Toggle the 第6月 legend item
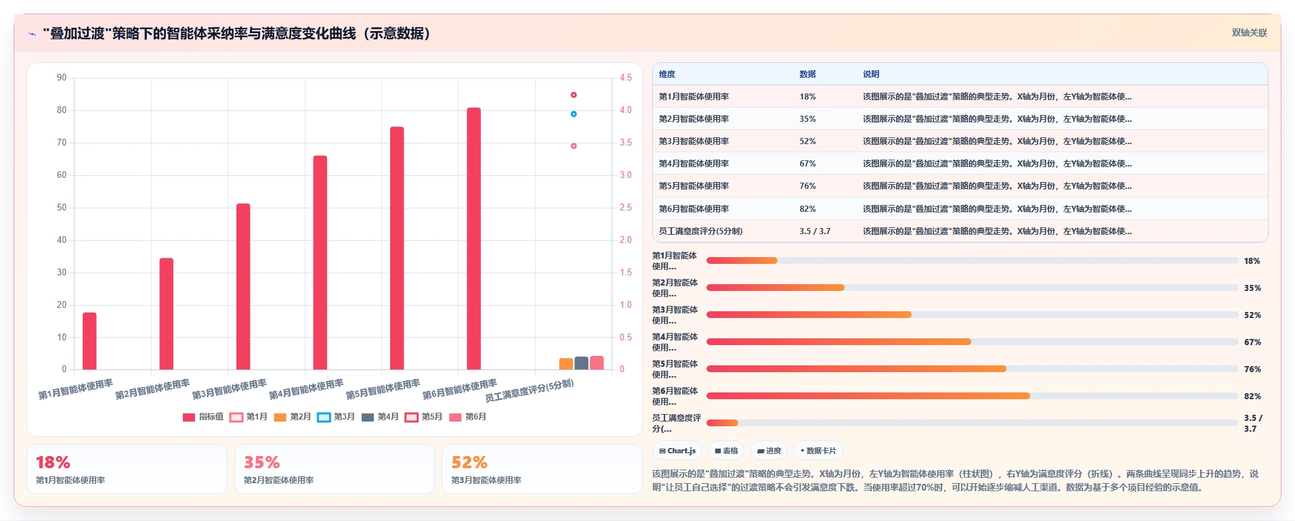Viewport: 1295px width, 521px height. (x=467, y=417)
